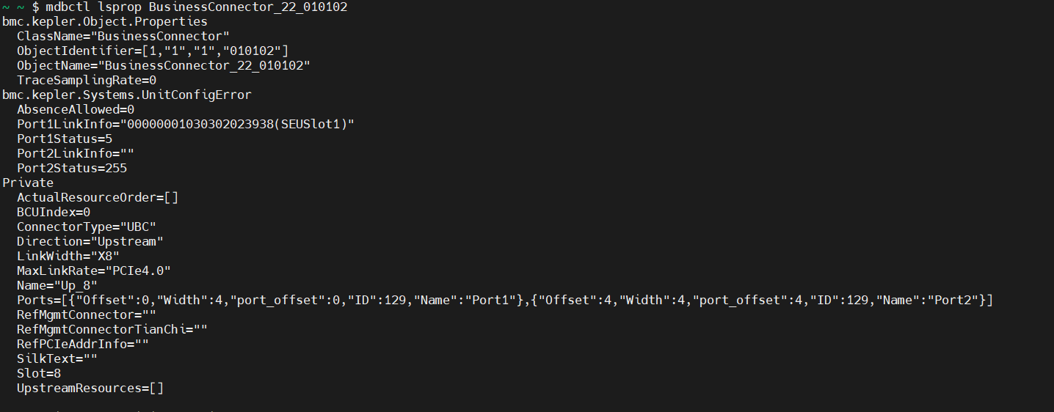Click the Direction="Upstream" line
This screenshot has width=1054, height=412.
click(x=90, y=242)
